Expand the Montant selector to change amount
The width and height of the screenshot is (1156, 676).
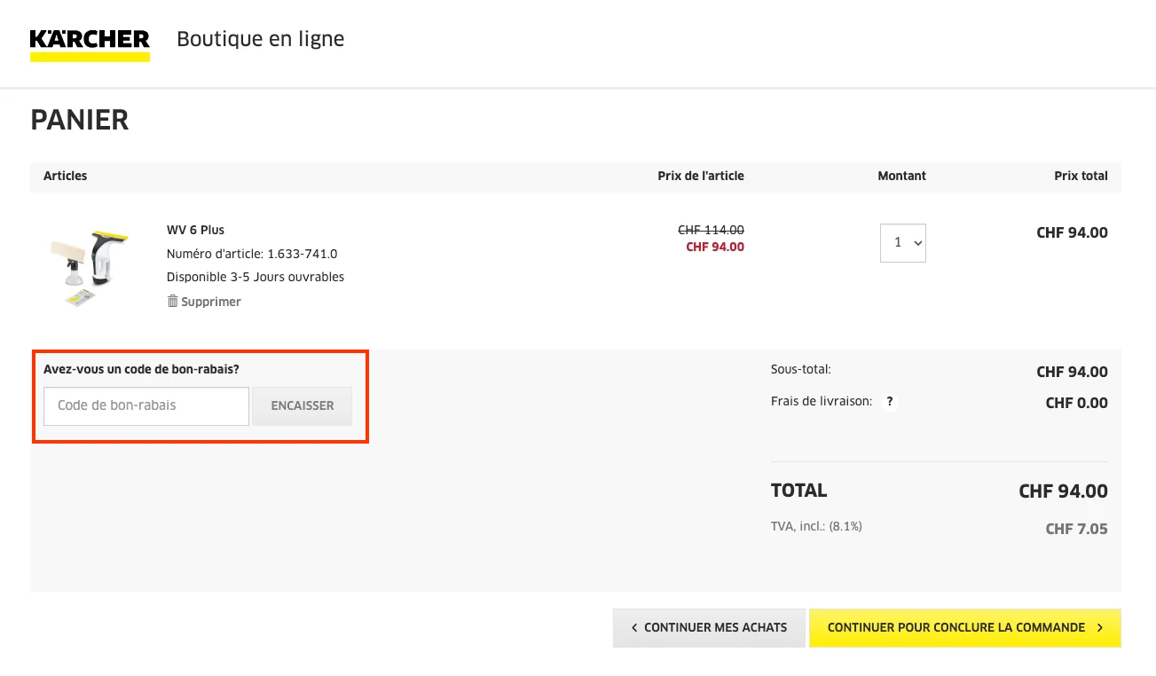click(902, 242)
